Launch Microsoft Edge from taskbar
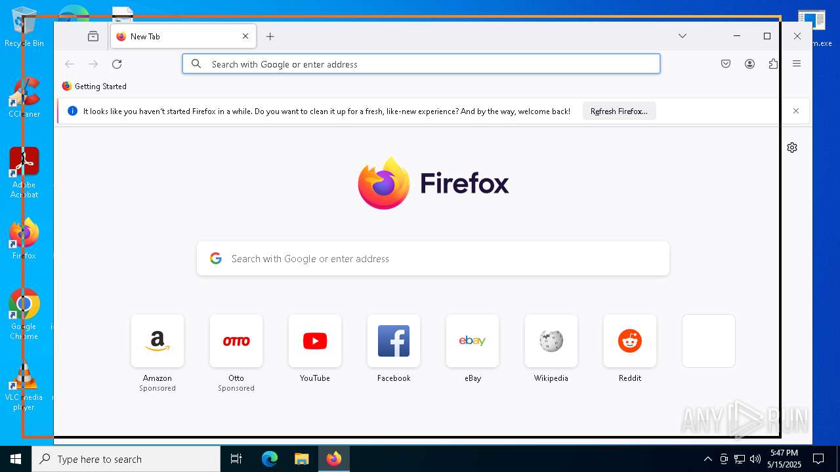840x472 pixels. coord(270,459)
